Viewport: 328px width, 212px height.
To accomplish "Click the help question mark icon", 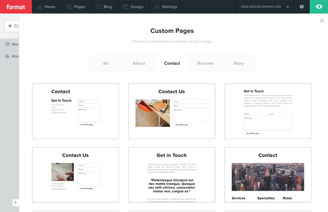I will [302, 7].
